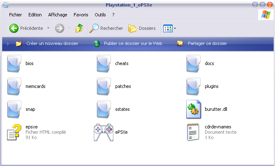This screenshot has height=166, width=275.
Task: Click the Document texte description
Action: [221, 132]
